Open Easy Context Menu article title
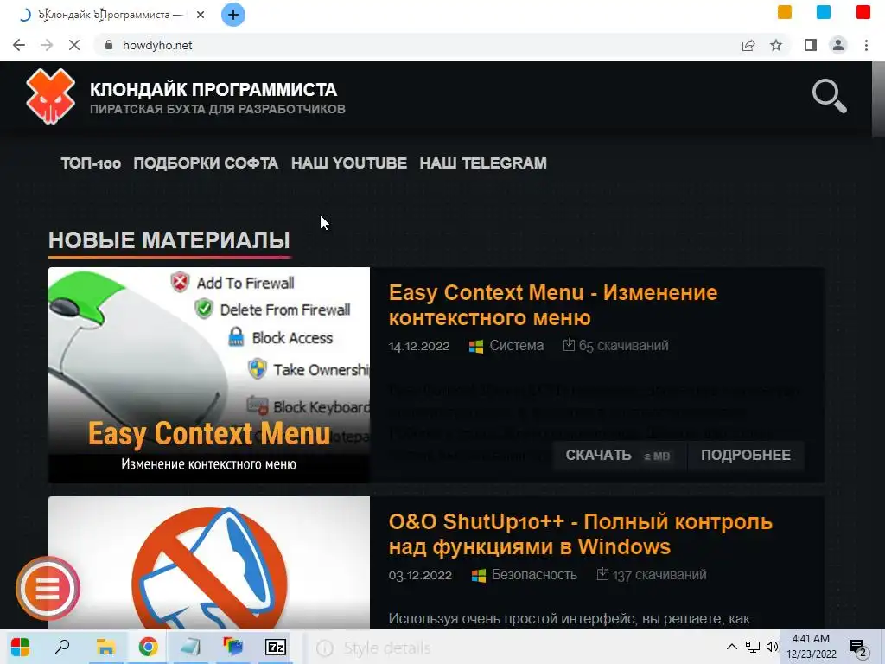885x664 pixels. (x=553, y=305)
